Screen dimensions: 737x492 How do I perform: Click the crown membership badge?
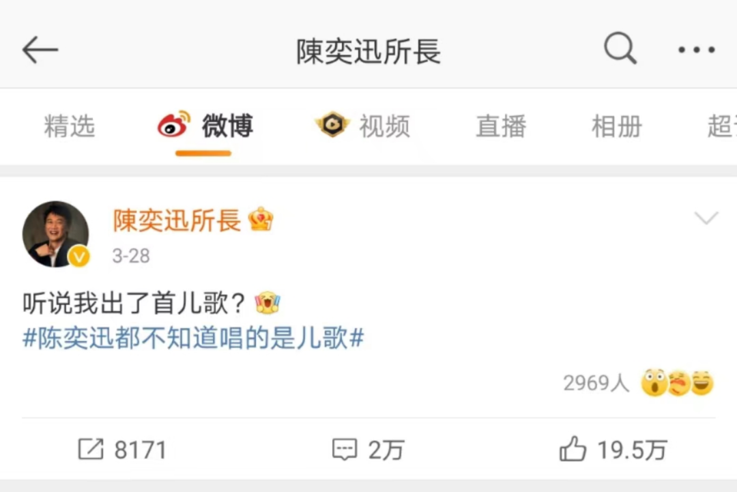point(261,219)
